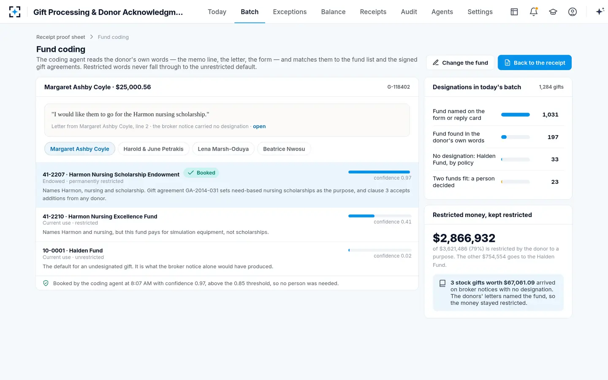Open the Receipts tab
The height and width of the screenshot is (380, 608).
373,12
